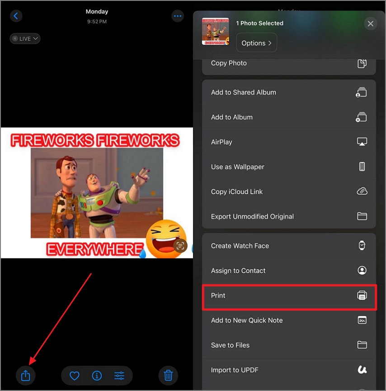Choose Use as Wallpaper
The image size is (386, 391).
(289, 167)
